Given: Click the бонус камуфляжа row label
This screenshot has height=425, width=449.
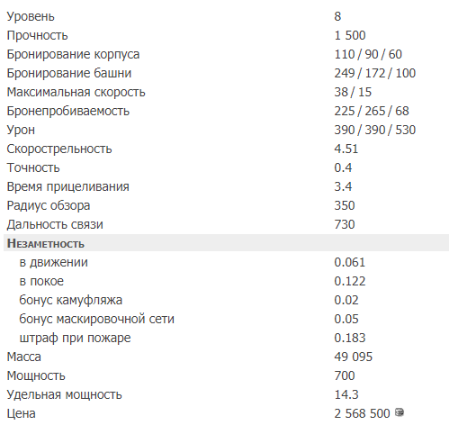Looking at the screenshot, I should [x=71, y=300].
